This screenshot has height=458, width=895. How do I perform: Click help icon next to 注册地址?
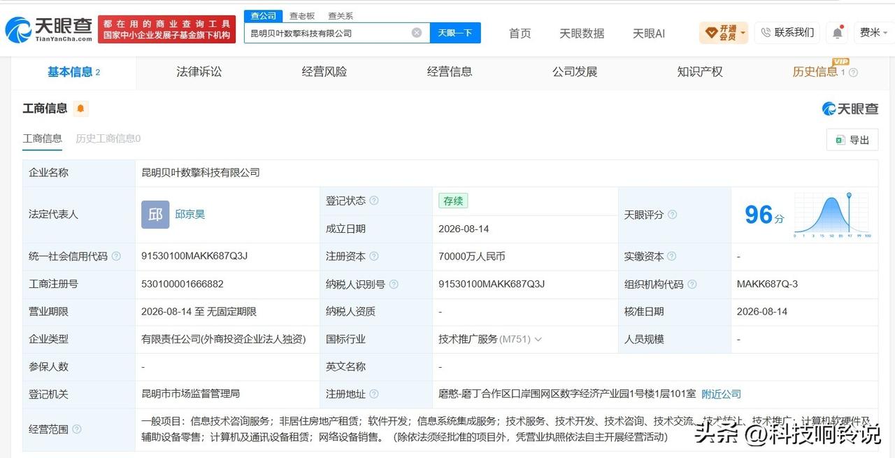374,394
